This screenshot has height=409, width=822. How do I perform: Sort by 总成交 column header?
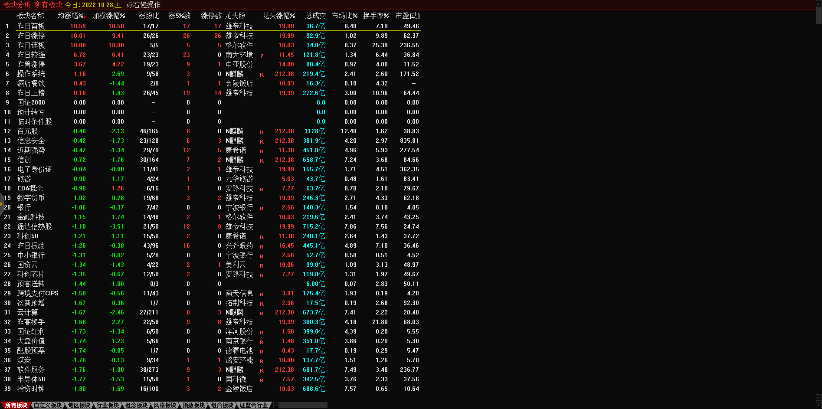(315, 16)
